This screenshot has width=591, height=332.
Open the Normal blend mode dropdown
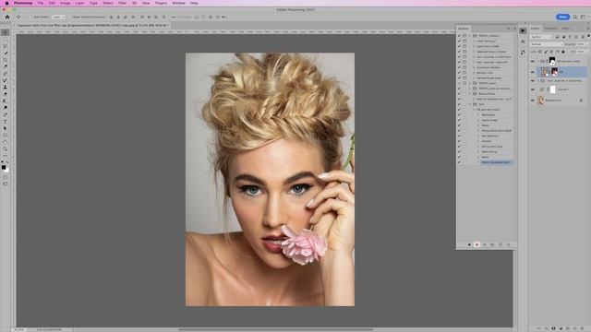point(547,44)
